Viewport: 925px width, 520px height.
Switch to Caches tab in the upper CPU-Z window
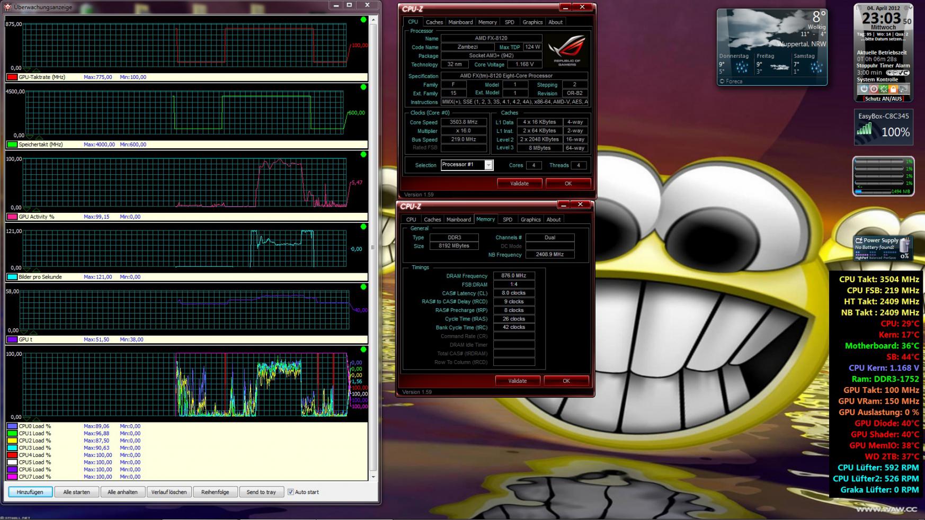coord(434,22)
